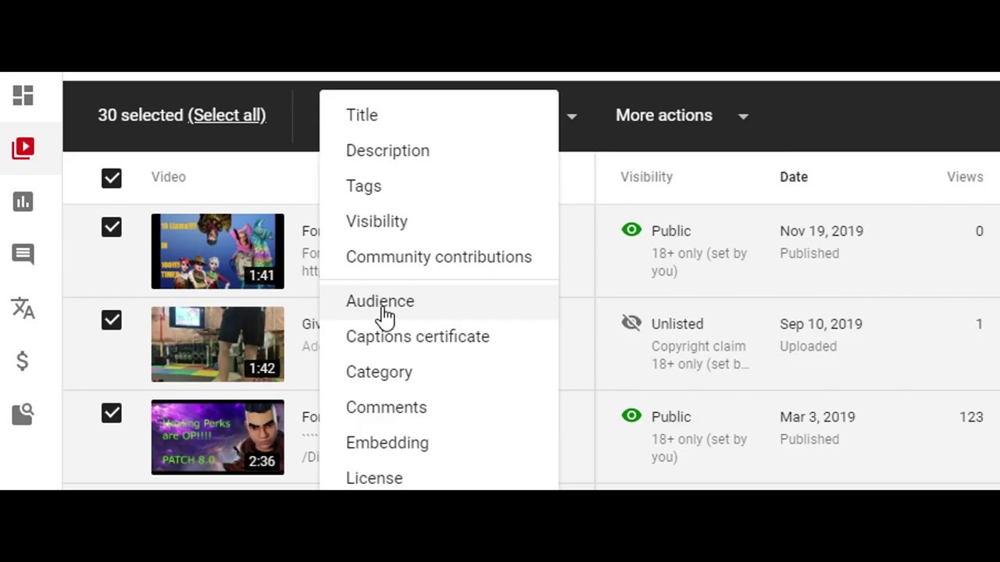Screen dimensions: 1000x562
Task: Click the Mar 3, 2019 date cell
Action: tap(817, 417)
